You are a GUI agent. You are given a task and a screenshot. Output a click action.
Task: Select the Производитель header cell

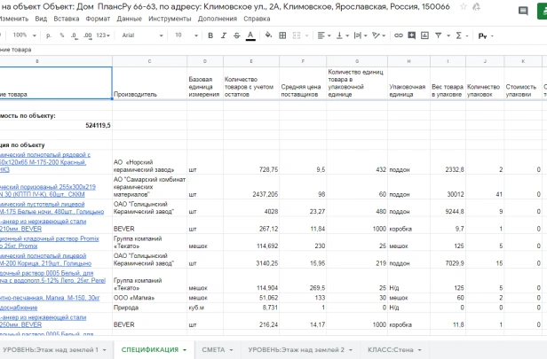[150, 83]
